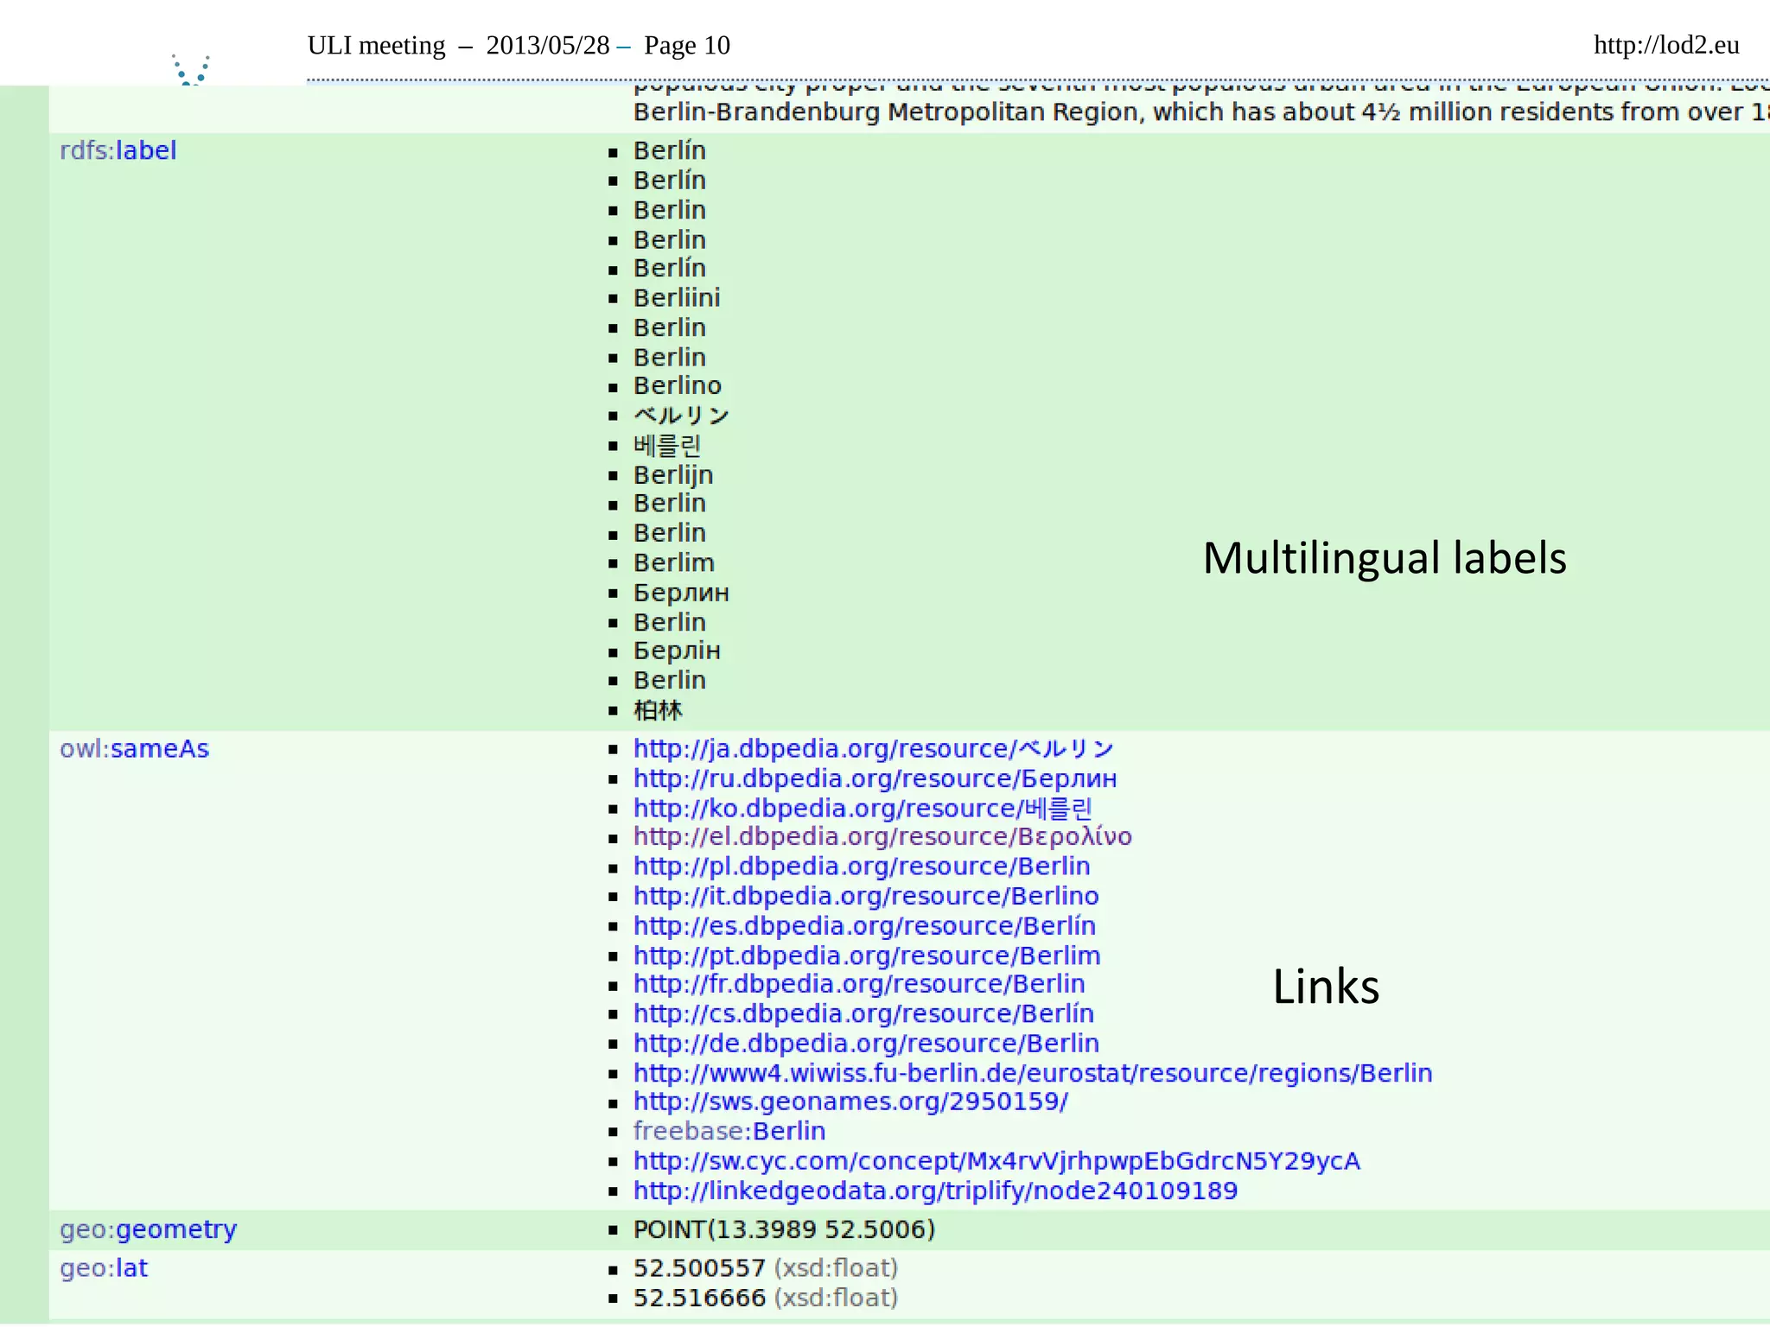Open the owl:sameAs property link
The width and height of the screenshot is (1770, 1327).
(x=135, y=749)
